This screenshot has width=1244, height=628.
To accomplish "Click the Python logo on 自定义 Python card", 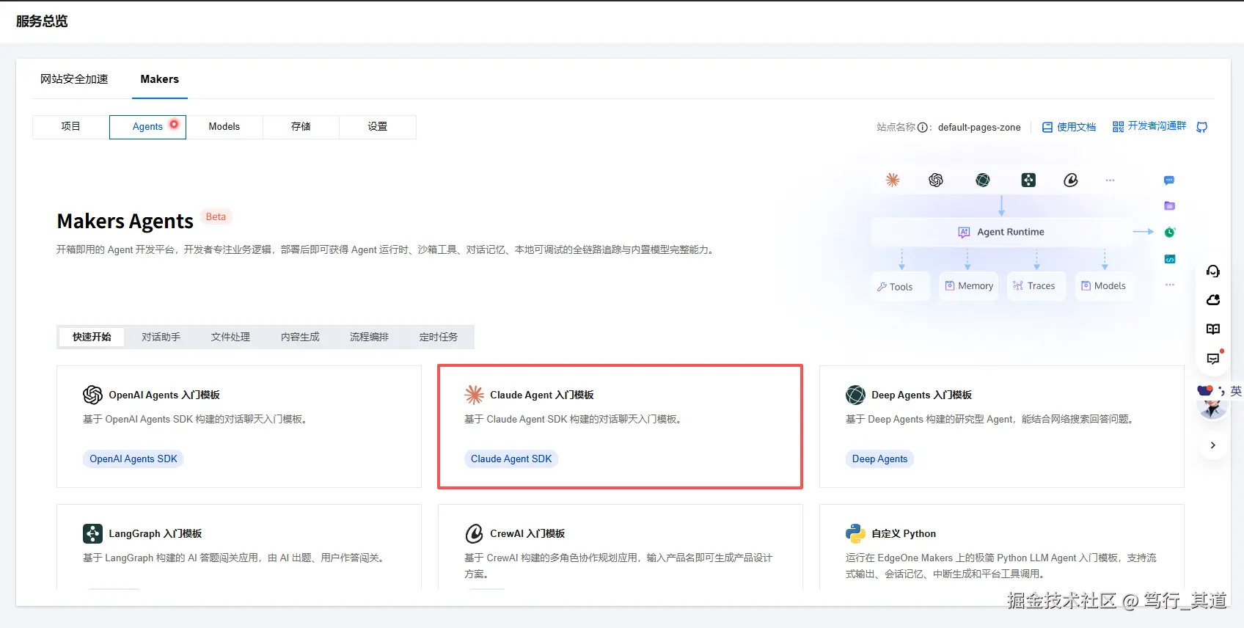I will (855, 533).
